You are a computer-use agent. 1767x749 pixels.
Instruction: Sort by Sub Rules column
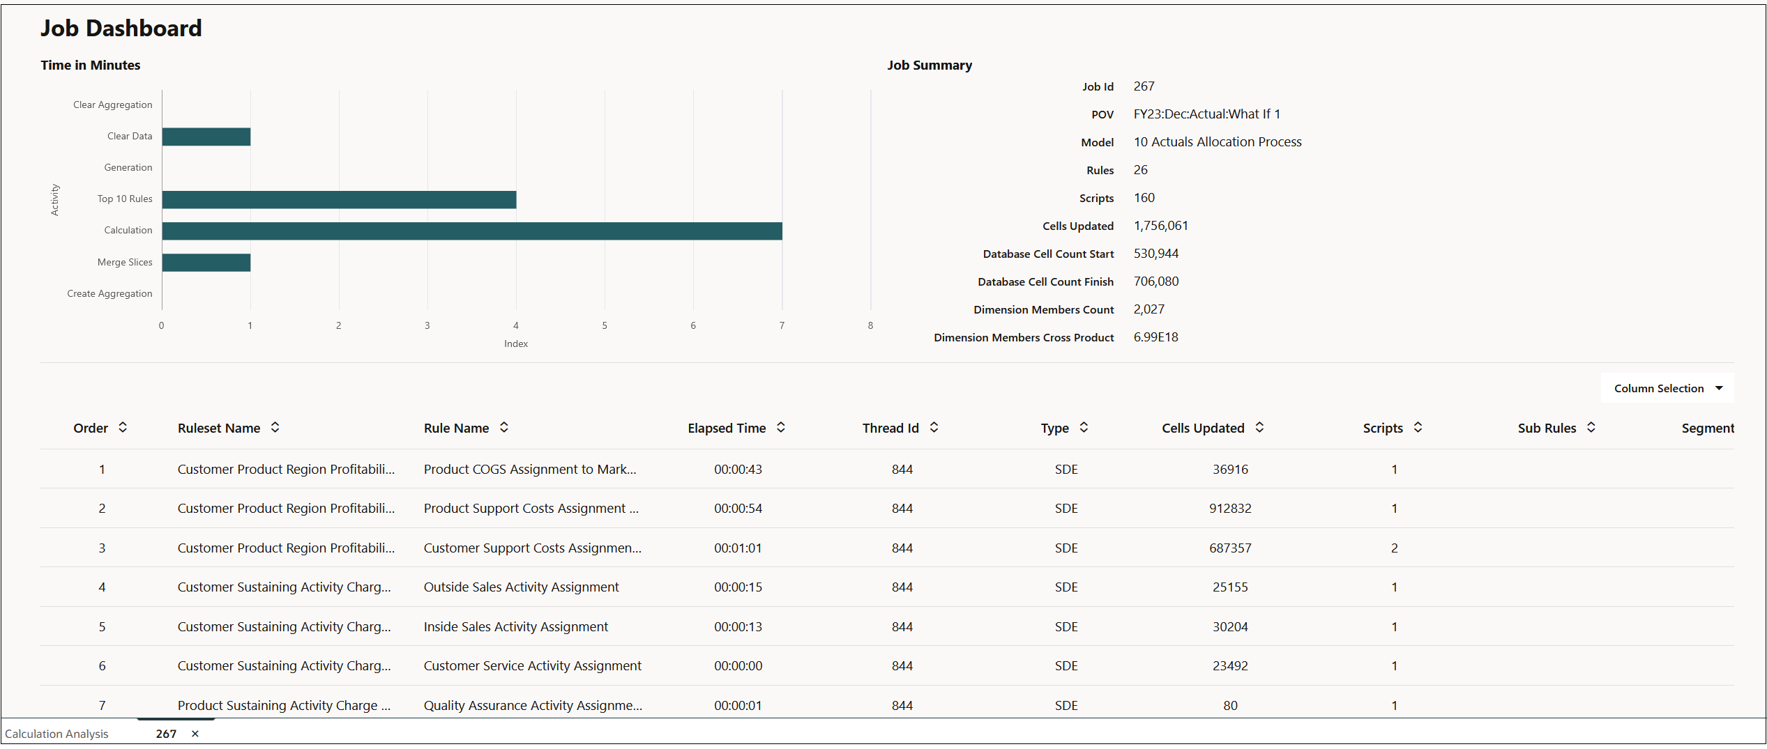pyautogui.click(x=1592, y=428)
